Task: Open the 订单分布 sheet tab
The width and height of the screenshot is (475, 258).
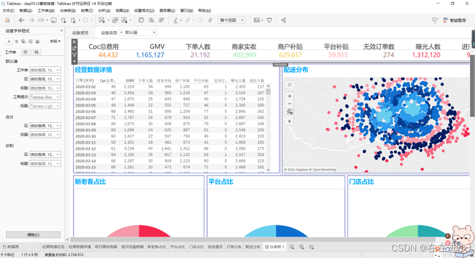Action: coord(234,247)
